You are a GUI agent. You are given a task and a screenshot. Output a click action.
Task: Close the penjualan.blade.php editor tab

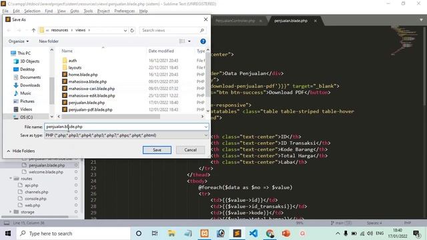316,21
